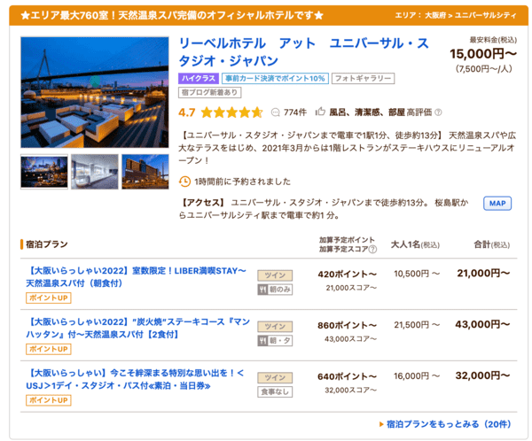Click the 朝・夕 meal icon tag

pyautogui.click(x=275, y=341)
